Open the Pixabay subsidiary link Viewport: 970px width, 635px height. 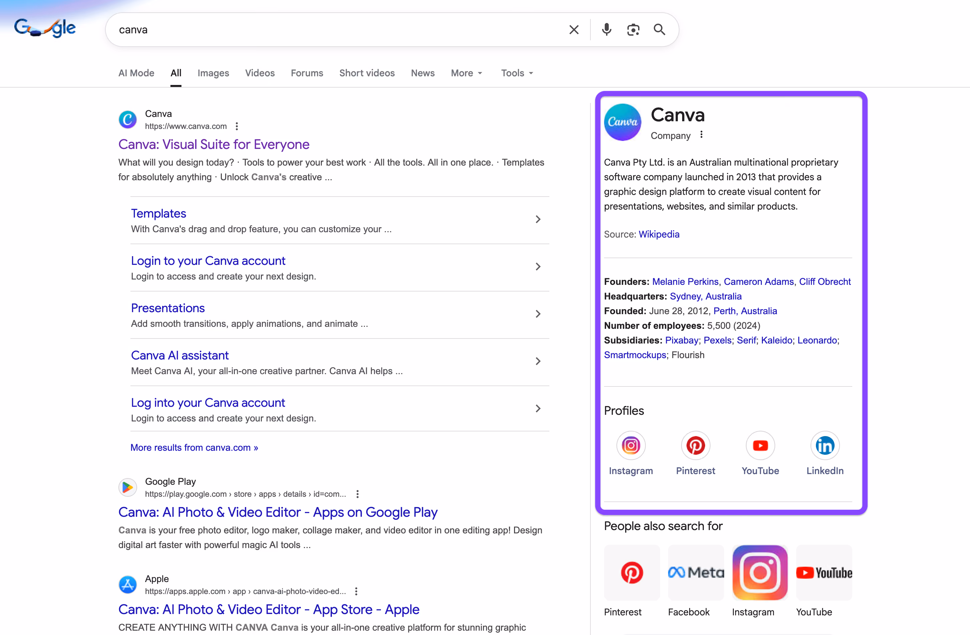click(x=681, y=340)
